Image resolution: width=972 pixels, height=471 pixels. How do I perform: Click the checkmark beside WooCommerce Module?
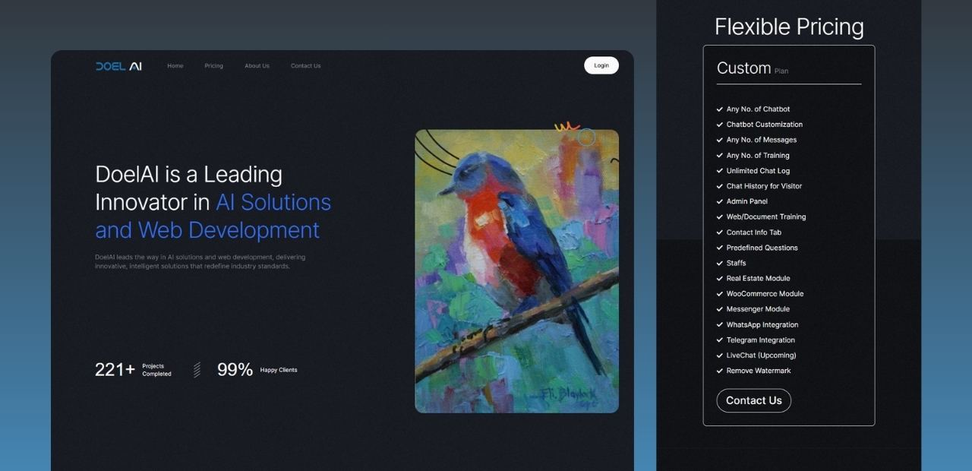pos(720,294)
